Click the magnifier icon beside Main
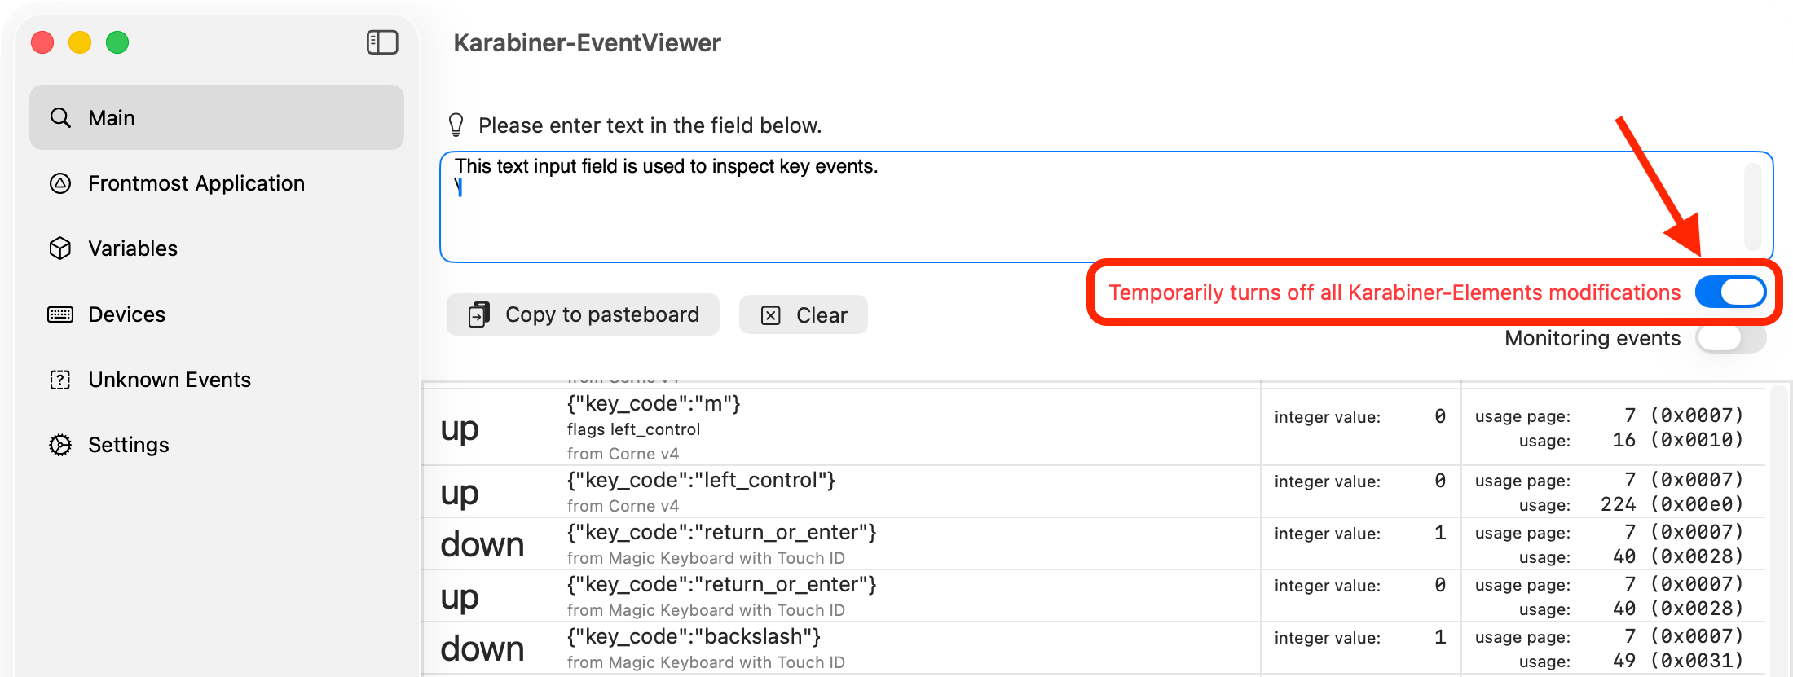Screen dimensions: 1793x677 click(60, 118)
